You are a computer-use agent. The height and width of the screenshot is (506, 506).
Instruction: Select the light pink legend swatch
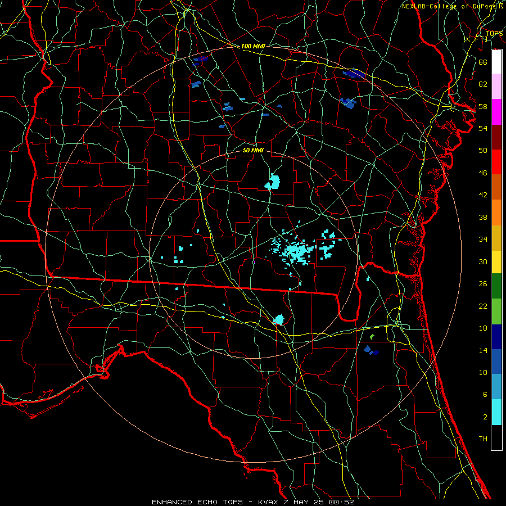[x=496, y=86]
